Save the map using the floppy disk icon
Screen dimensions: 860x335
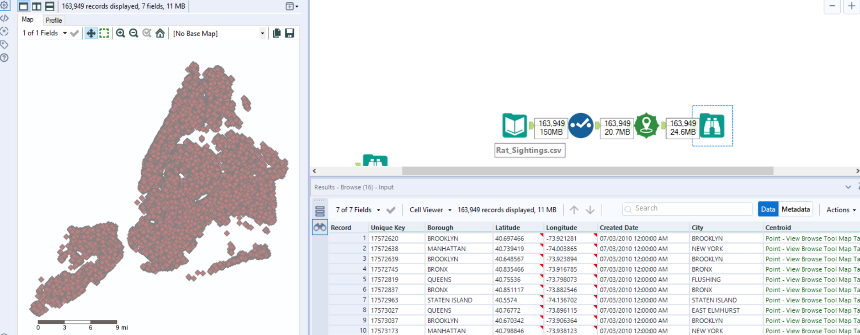coord(290,33)
